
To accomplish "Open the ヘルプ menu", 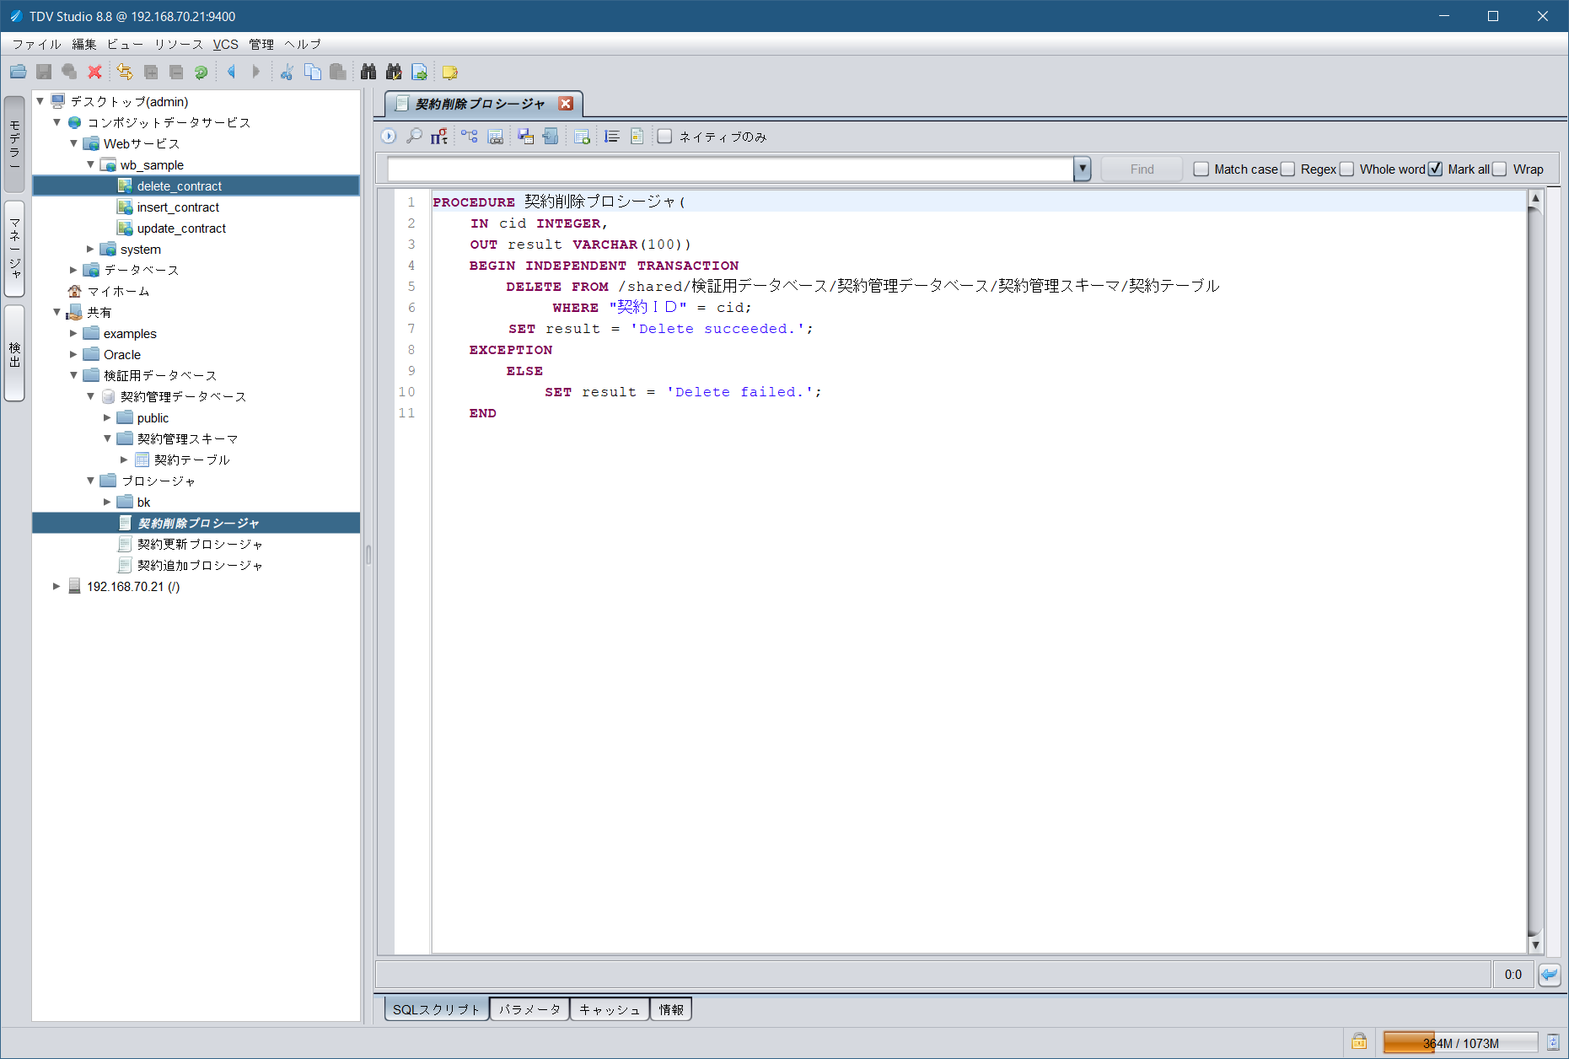I will (303, 44).
